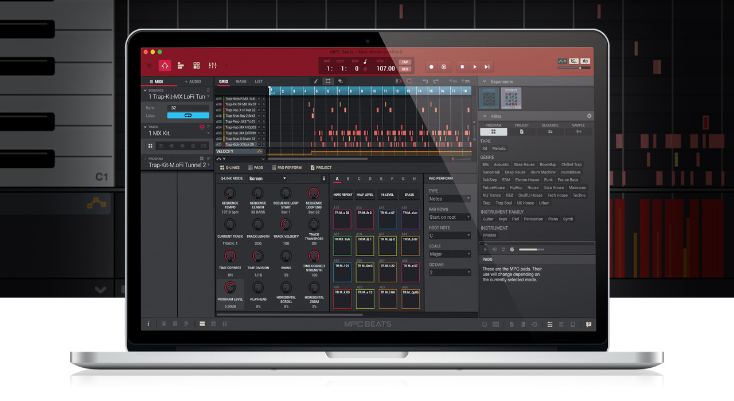This screenshot has height=401, width=734.
Task: Select the eraser tool
Action: [x=340, y=81]
